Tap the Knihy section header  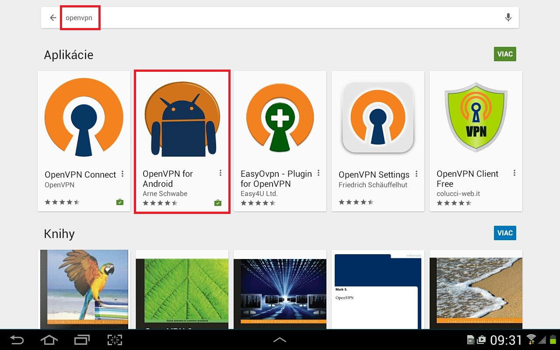(x=59, y=234)
